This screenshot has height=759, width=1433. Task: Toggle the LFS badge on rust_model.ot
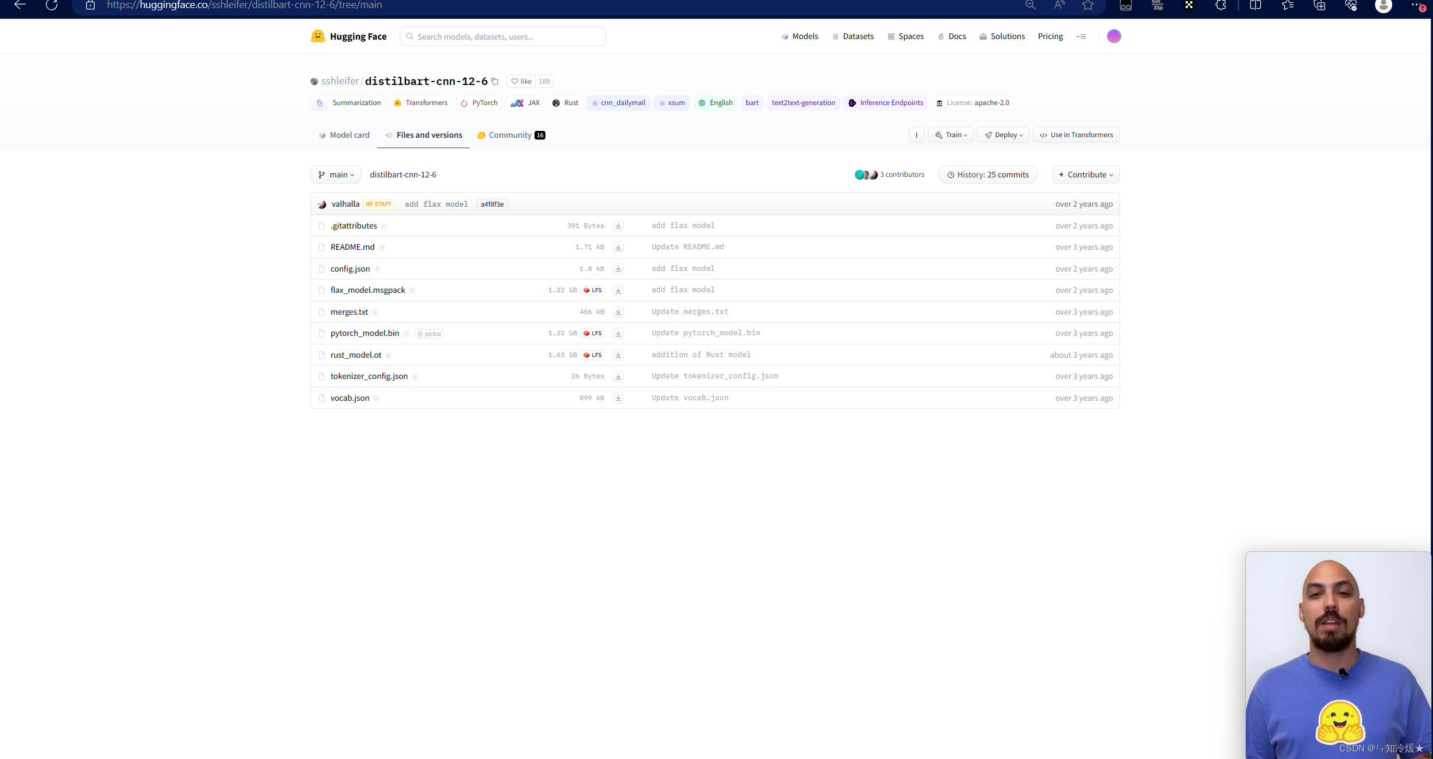(593, 355)
